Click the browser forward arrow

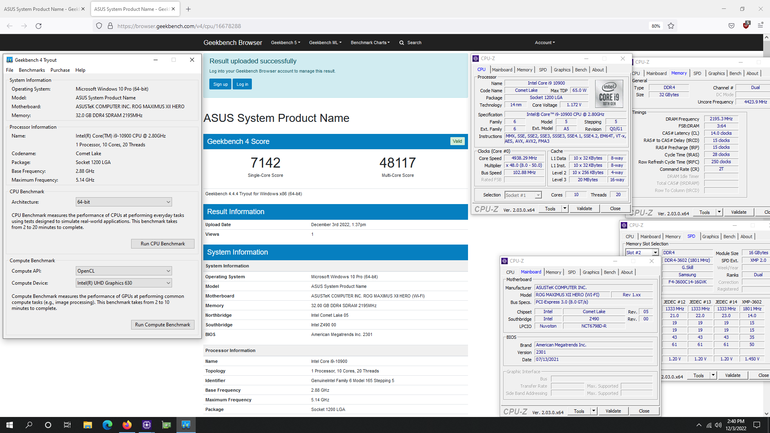click(24, 26)
